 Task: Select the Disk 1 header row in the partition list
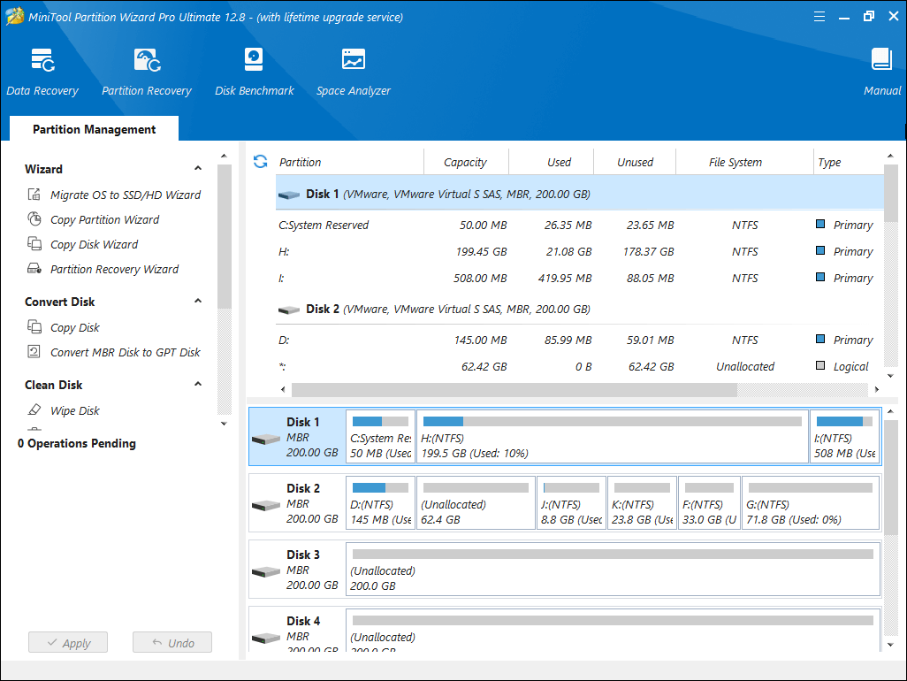(580, 194)
